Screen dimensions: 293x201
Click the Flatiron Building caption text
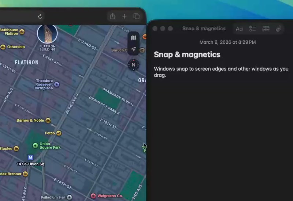48,48
